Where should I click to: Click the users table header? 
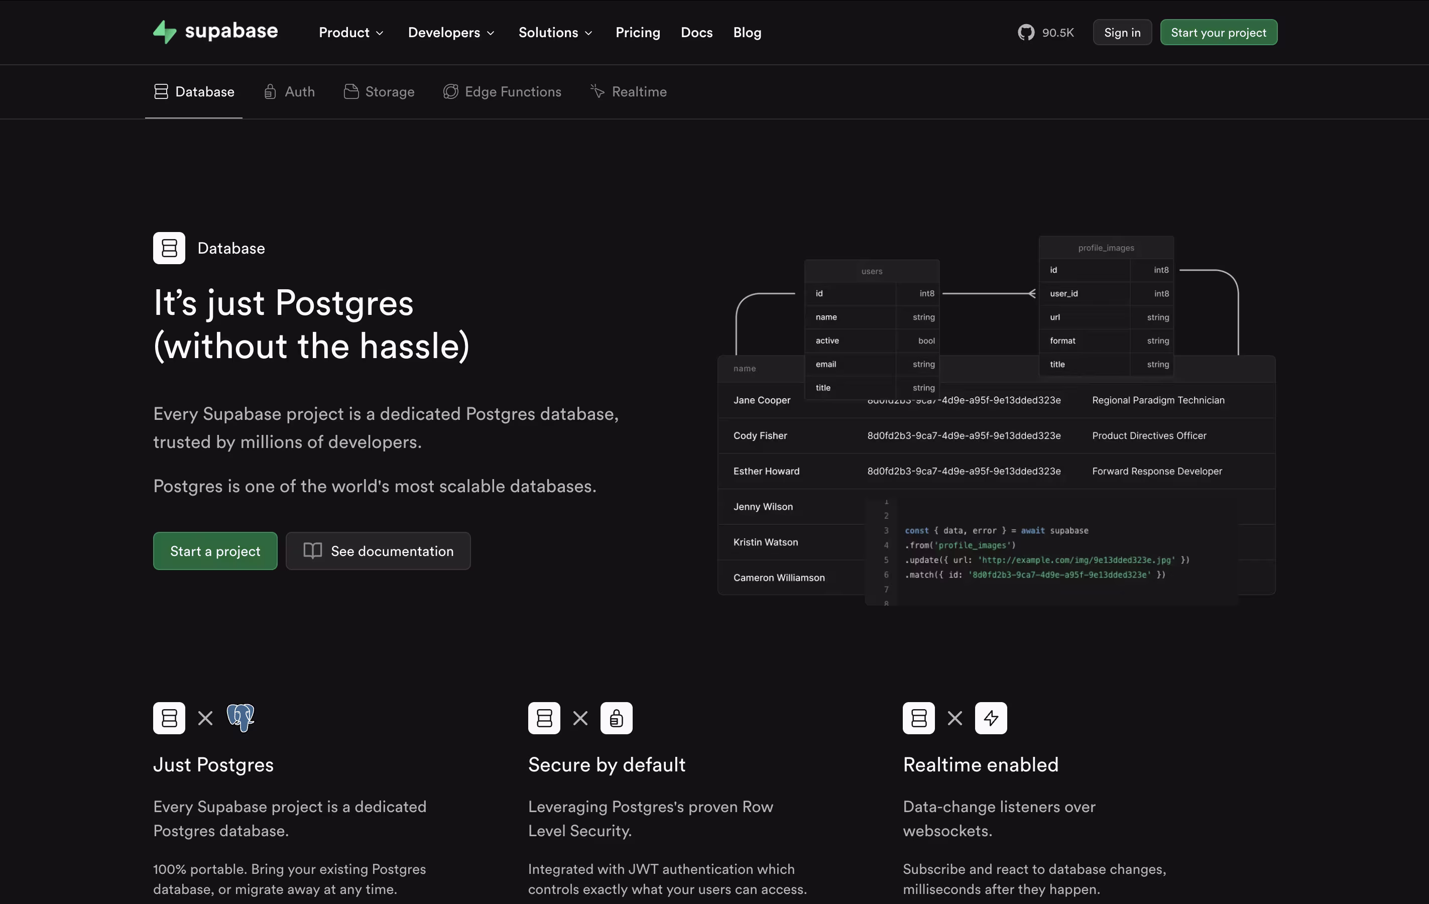click(x=872, y=271)
